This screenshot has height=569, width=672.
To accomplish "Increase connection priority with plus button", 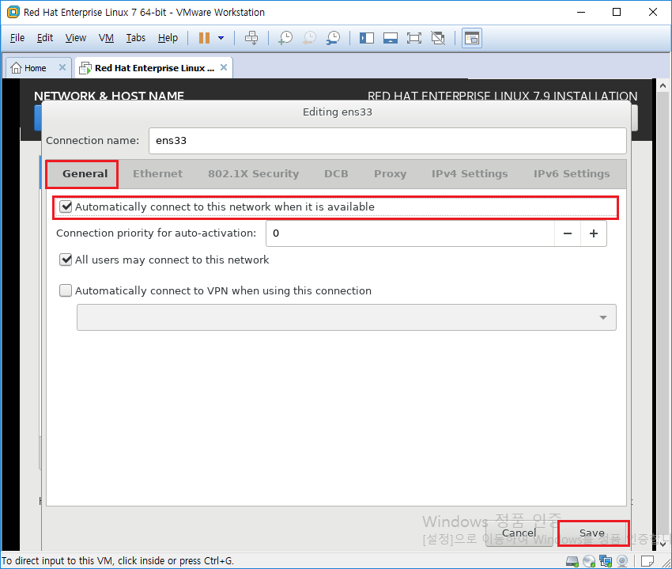I will click(594, 233).
